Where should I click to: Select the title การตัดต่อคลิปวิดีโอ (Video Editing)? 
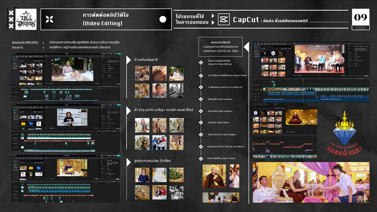105,19
